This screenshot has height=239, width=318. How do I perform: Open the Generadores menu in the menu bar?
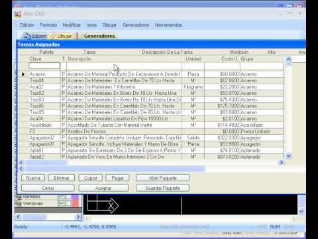point(136,25)
